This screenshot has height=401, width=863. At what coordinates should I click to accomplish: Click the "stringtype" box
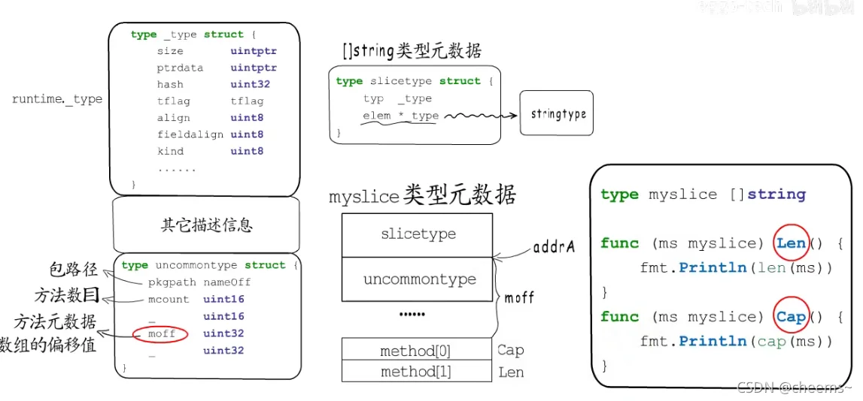coord(557,113)
